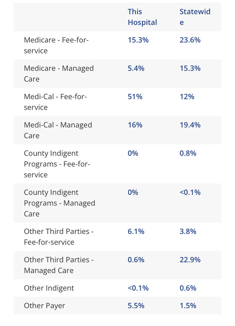The image size is (235, 326).
Task: Click the 22.9% Statewide value
Action: pyautogui.click(x=190, y=260)
